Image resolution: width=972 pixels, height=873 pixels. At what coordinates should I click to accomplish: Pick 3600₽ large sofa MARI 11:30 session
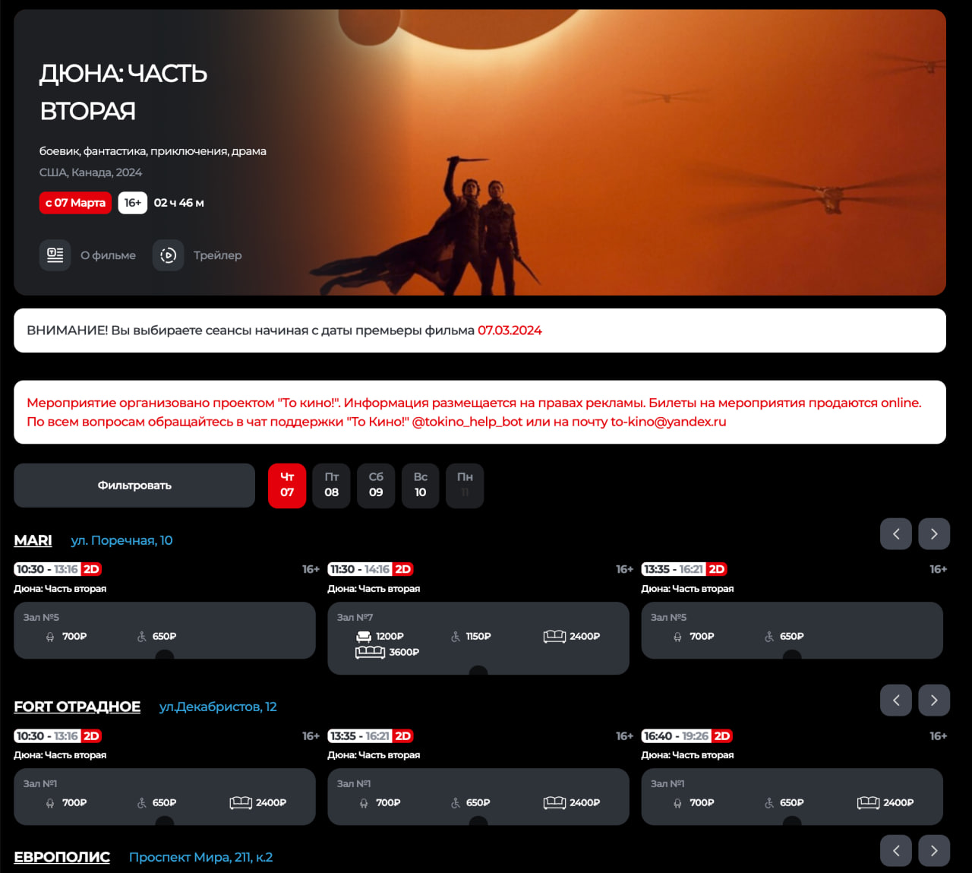pyautogui.click(x=387, y=652)
